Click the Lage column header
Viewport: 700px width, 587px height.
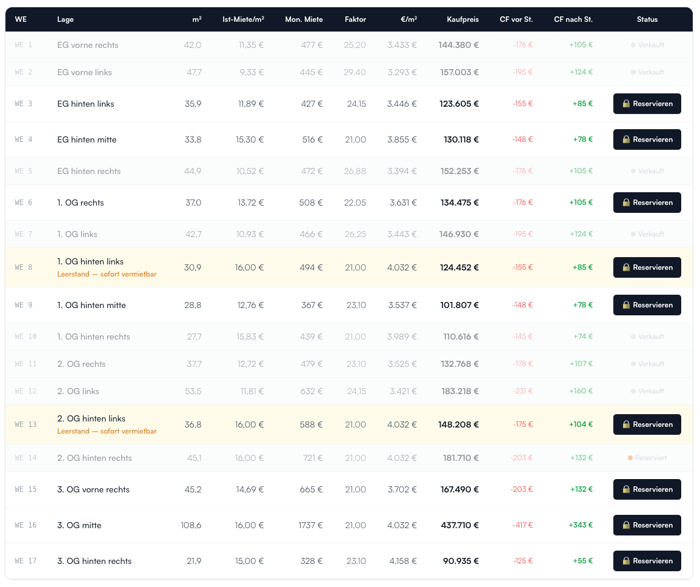pyautogui.click(x=65, y=19)
